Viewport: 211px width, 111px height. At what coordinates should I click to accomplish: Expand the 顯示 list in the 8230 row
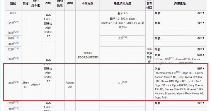click(201, 103)
